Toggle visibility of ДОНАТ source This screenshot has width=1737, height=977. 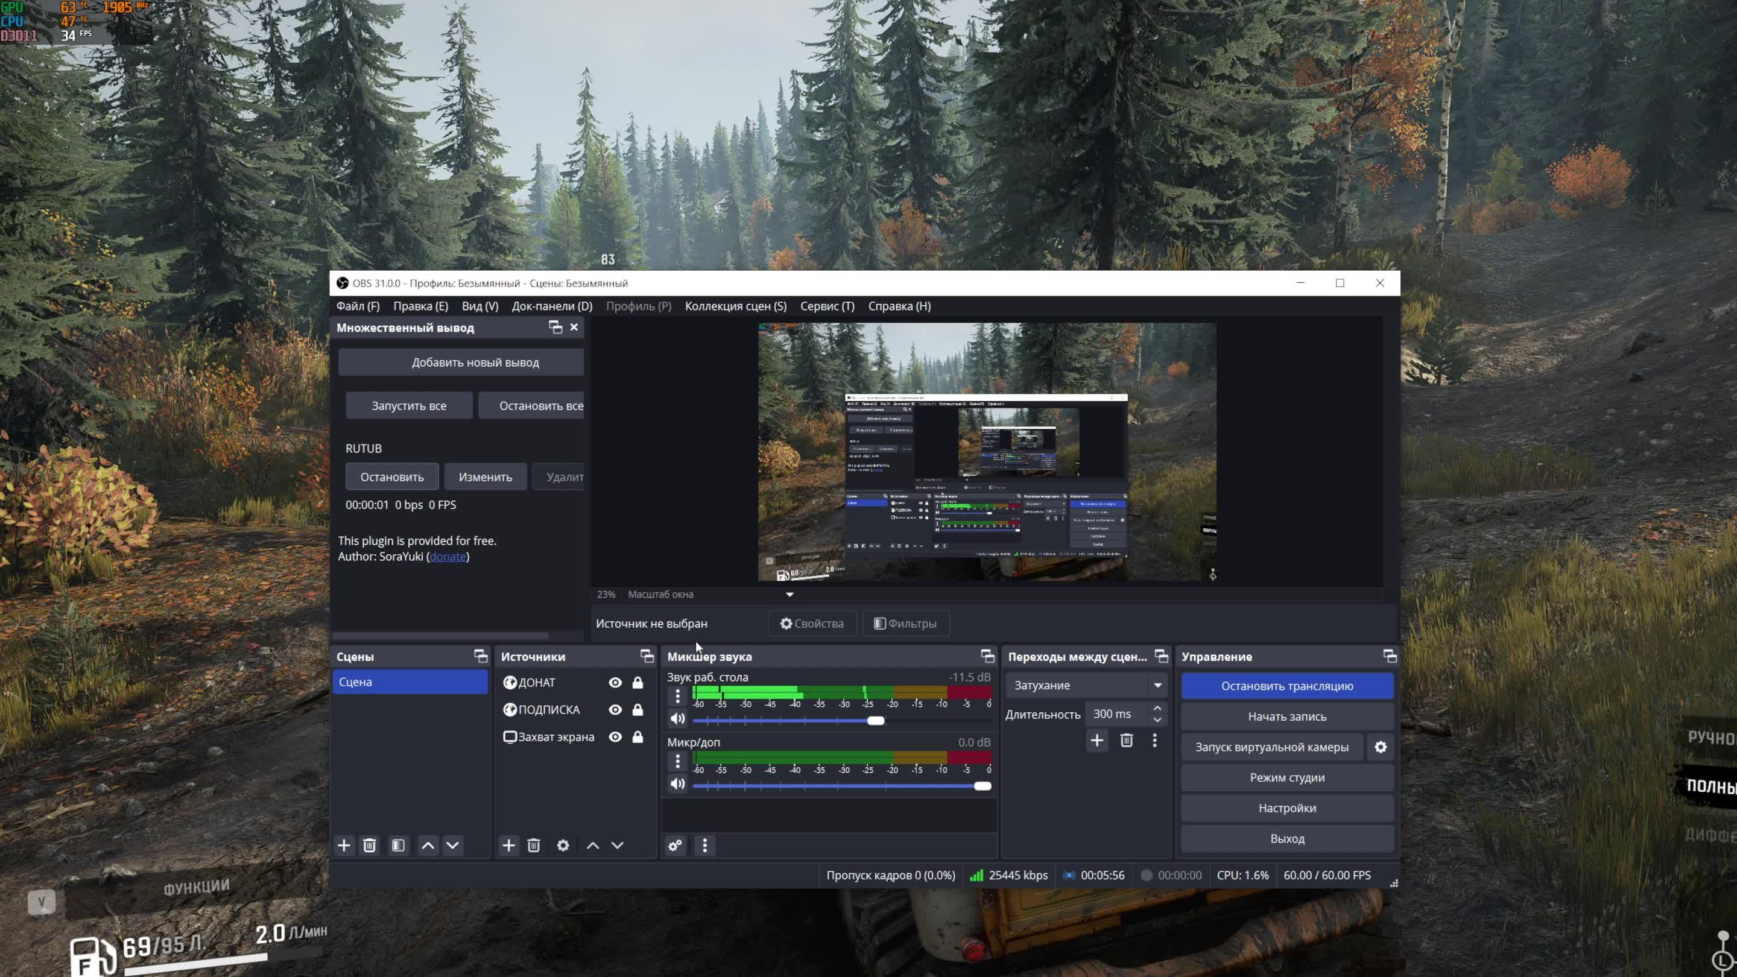tap(615, 683)
